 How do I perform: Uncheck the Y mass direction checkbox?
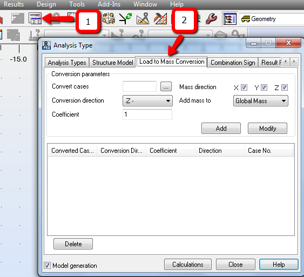click(x=264, y=87)
